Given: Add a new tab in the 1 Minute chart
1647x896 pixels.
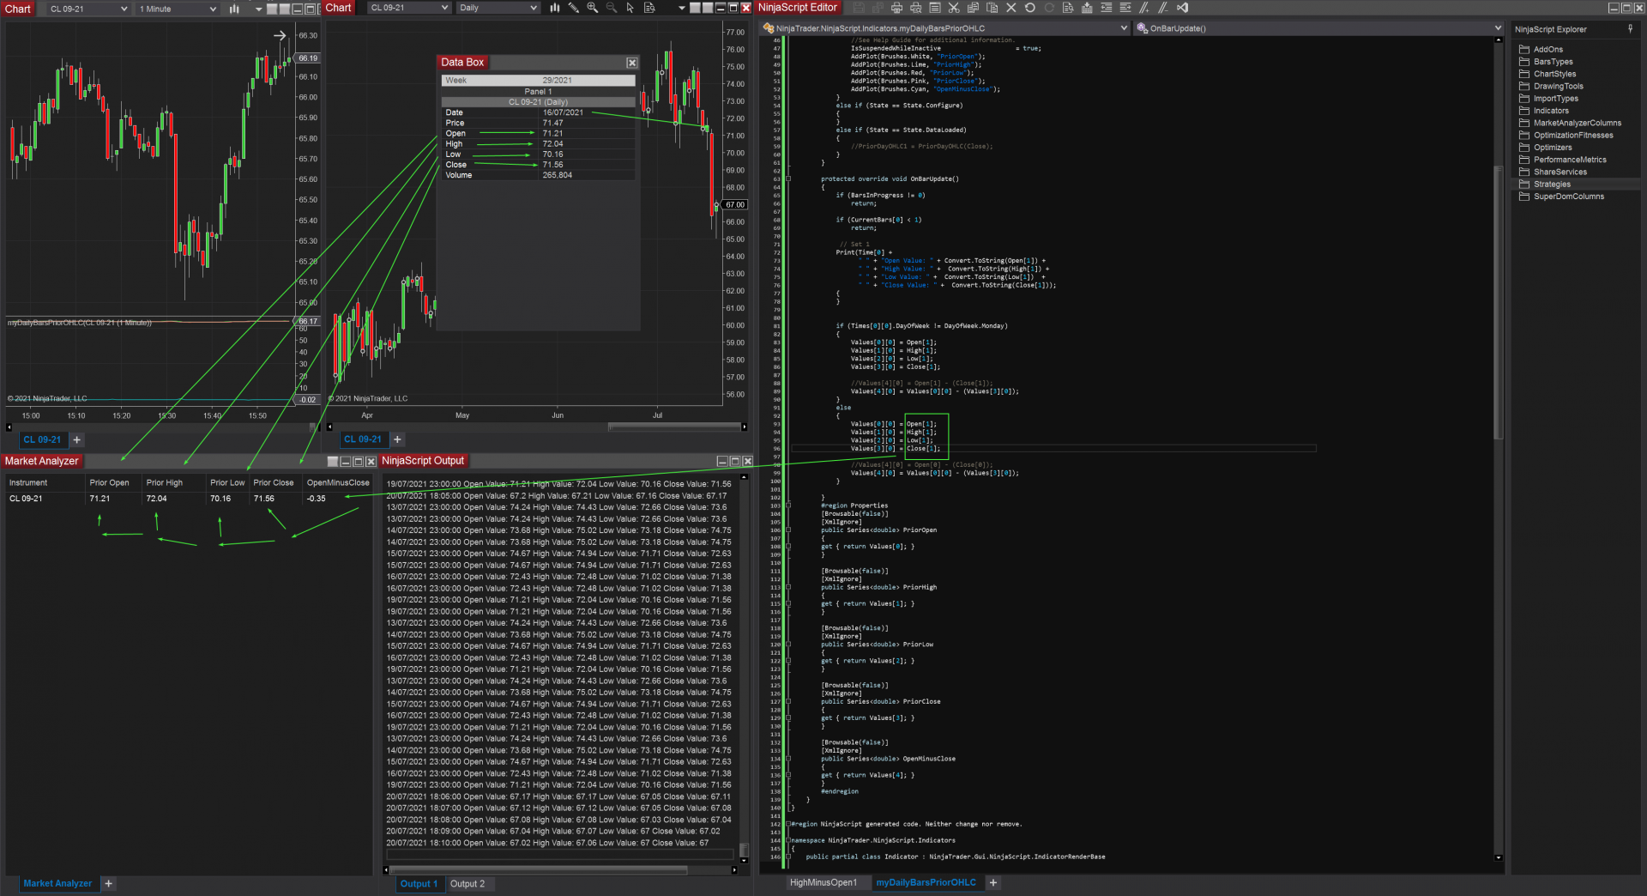Looking at the screenshot, I should tap(76, 439).
